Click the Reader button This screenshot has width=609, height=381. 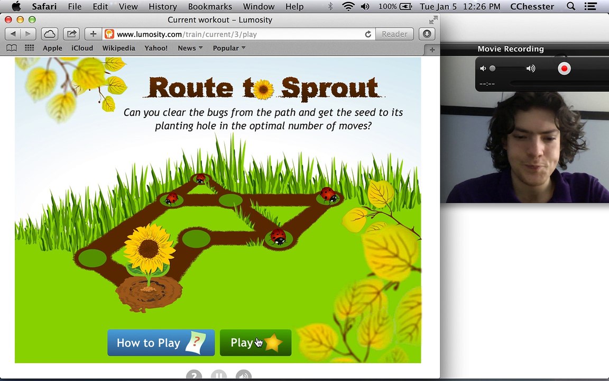(x=394, y=34)
